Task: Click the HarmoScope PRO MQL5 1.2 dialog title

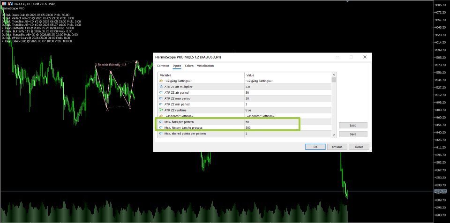Action: click(188, 57)
